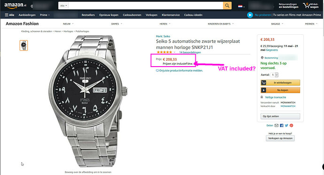
Task: Open the Alle hamburger menu
Action: (x=9, y=15)
